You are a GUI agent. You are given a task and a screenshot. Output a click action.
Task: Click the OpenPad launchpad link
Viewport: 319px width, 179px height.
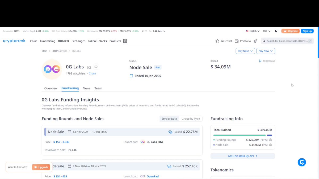pyautogui.click(x=153, y=176)
